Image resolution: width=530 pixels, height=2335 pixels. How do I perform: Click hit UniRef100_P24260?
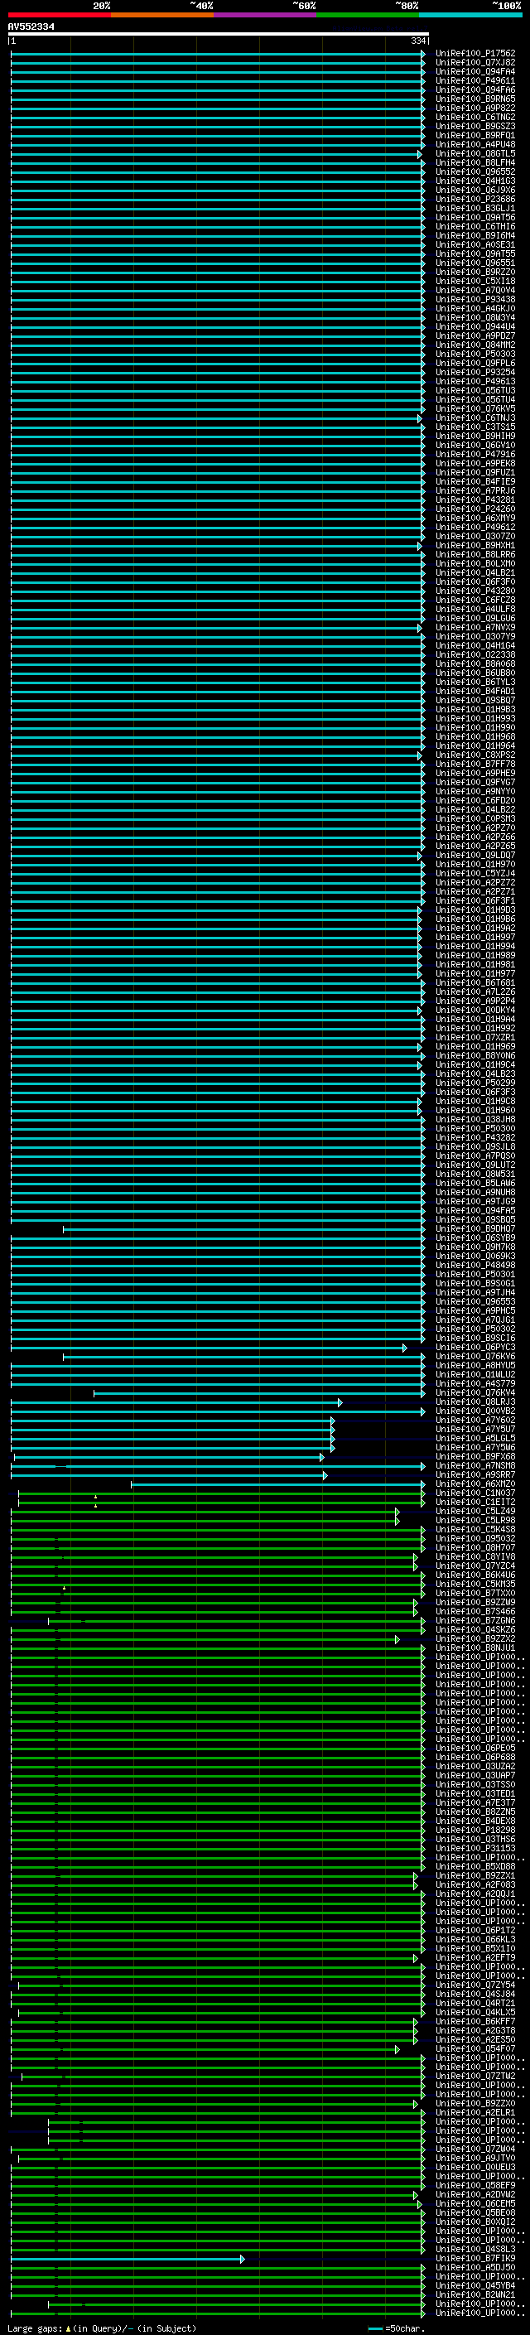pyautogui.click(x=475, y=509)
